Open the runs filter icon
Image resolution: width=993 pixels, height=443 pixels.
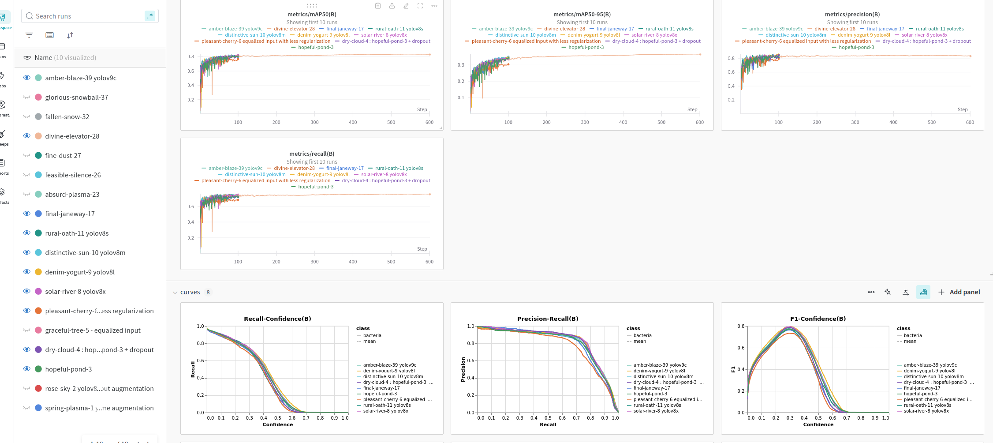coord(29,35)
